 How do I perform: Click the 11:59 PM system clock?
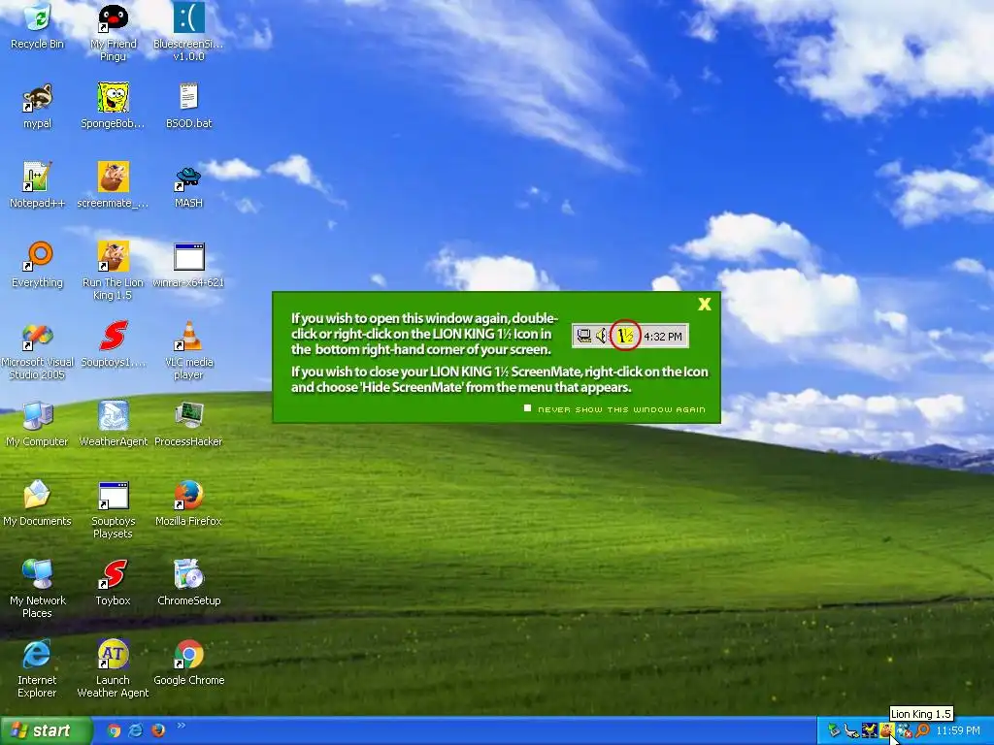tap(958, 730)
